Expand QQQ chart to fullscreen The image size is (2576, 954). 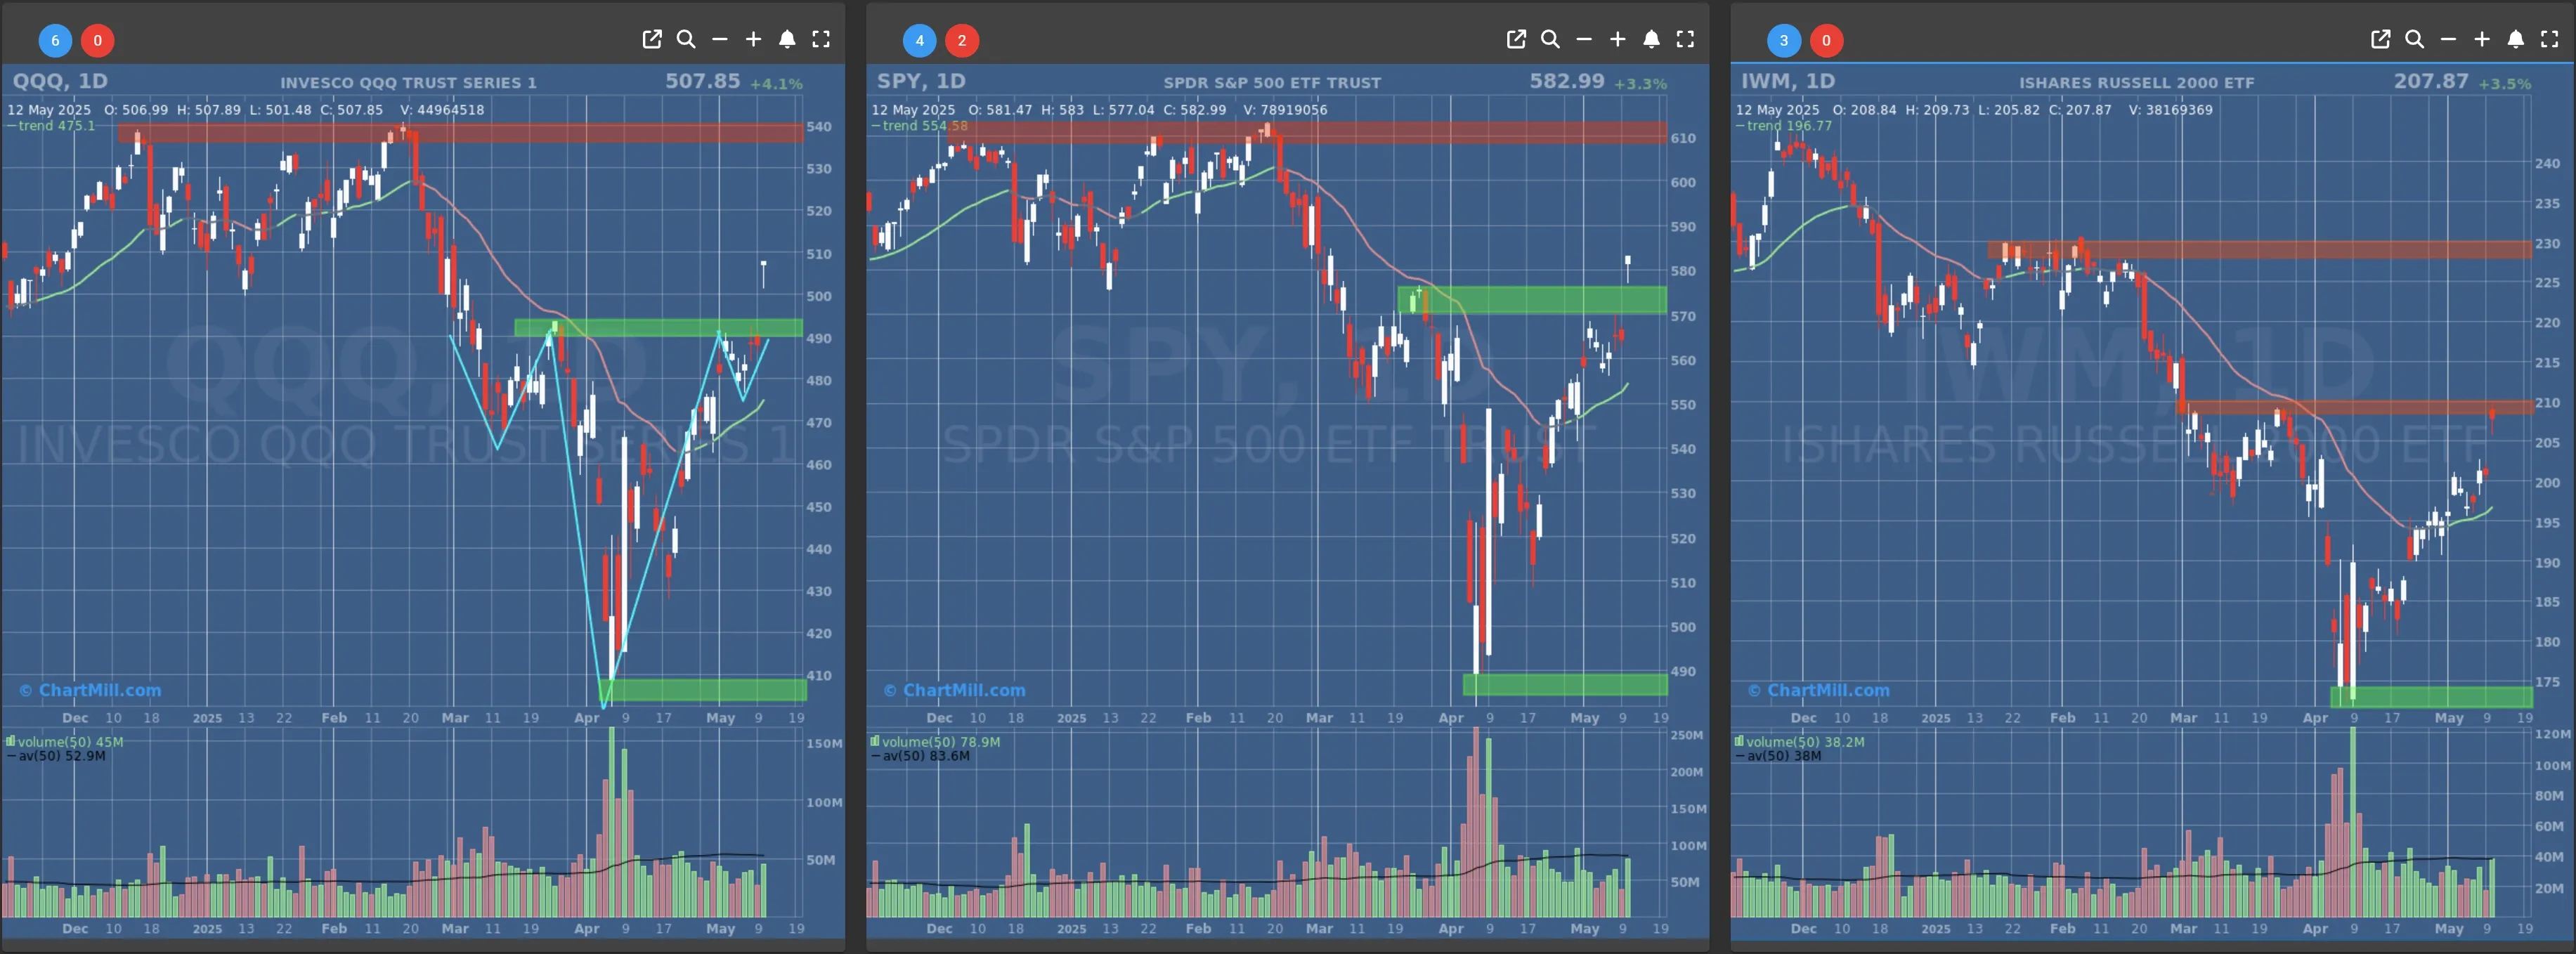tap(821, 39)
